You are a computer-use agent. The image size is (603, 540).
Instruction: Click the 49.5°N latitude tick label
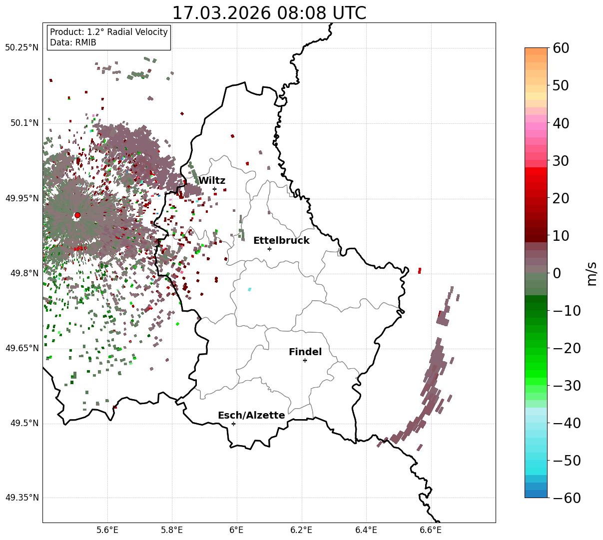coord(24,423)
